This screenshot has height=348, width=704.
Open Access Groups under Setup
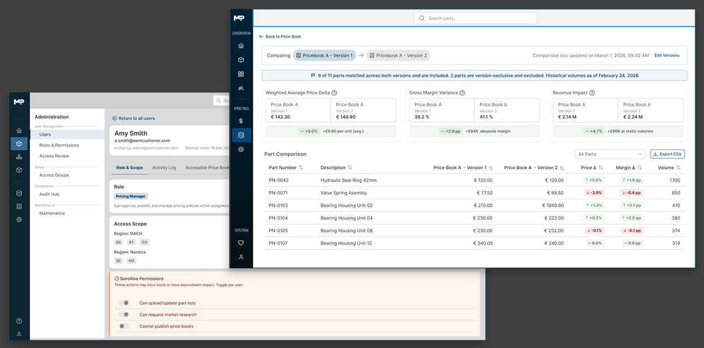click(x=54, y=175)
